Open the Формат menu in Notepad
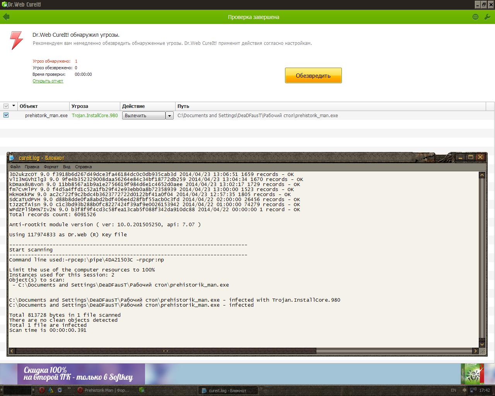 point(51,167)
